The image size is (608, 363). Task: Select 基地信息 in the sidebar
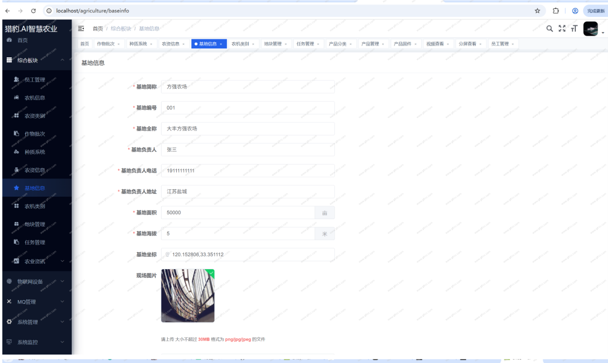click(37, 188)
